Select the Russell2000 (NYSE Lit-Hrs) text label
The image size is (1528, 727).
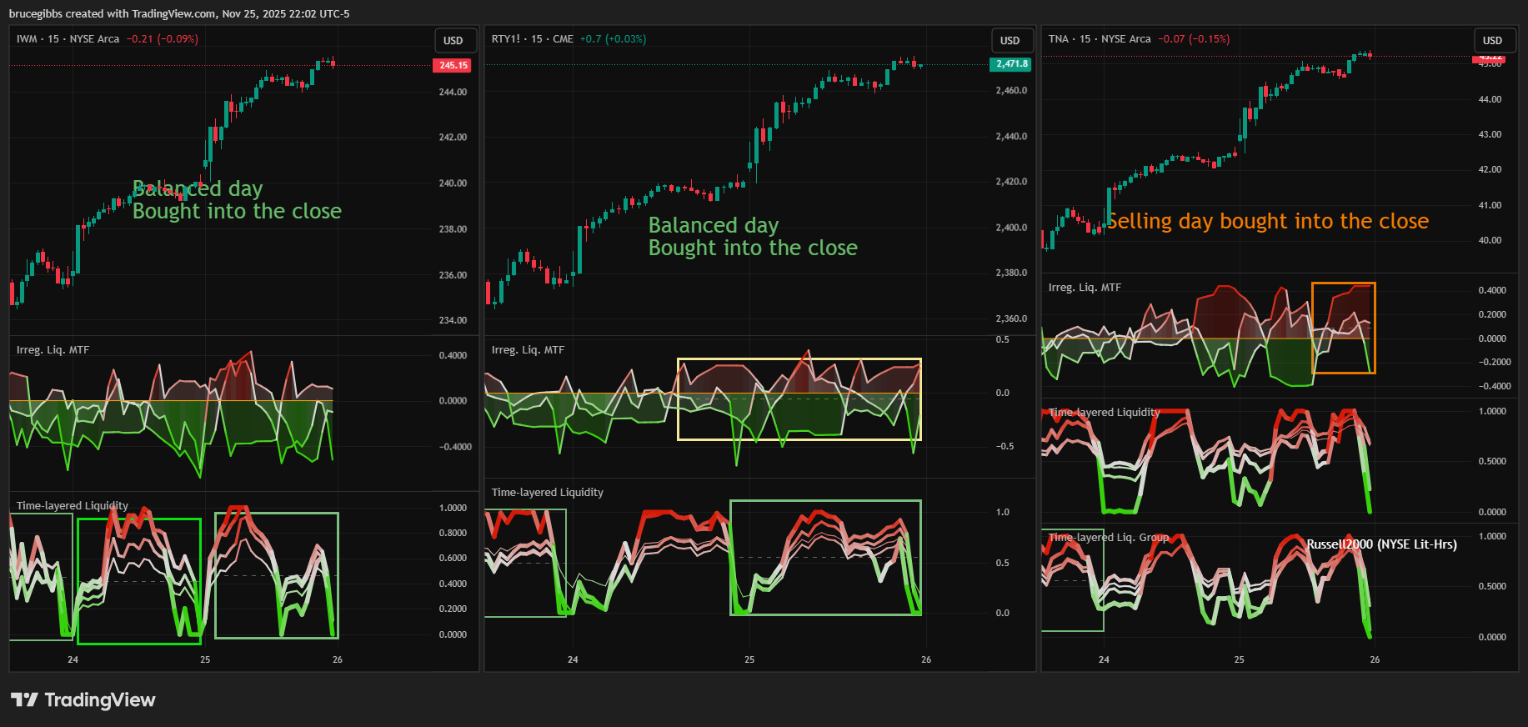click(1381, 544)
